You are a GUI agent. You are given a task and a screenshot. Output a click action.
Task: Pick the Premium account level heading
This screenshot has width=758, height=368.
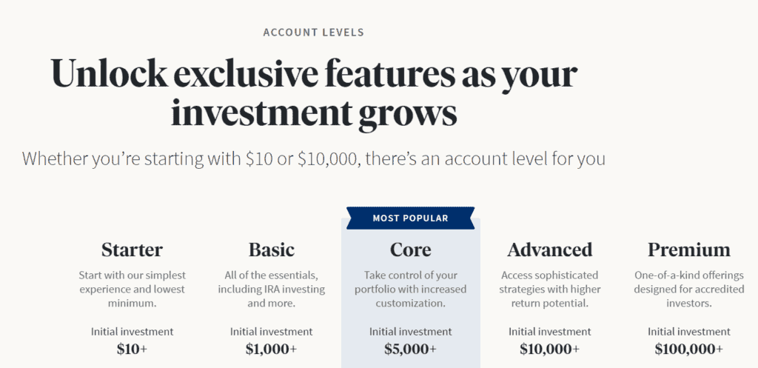[x=688, y=250]
